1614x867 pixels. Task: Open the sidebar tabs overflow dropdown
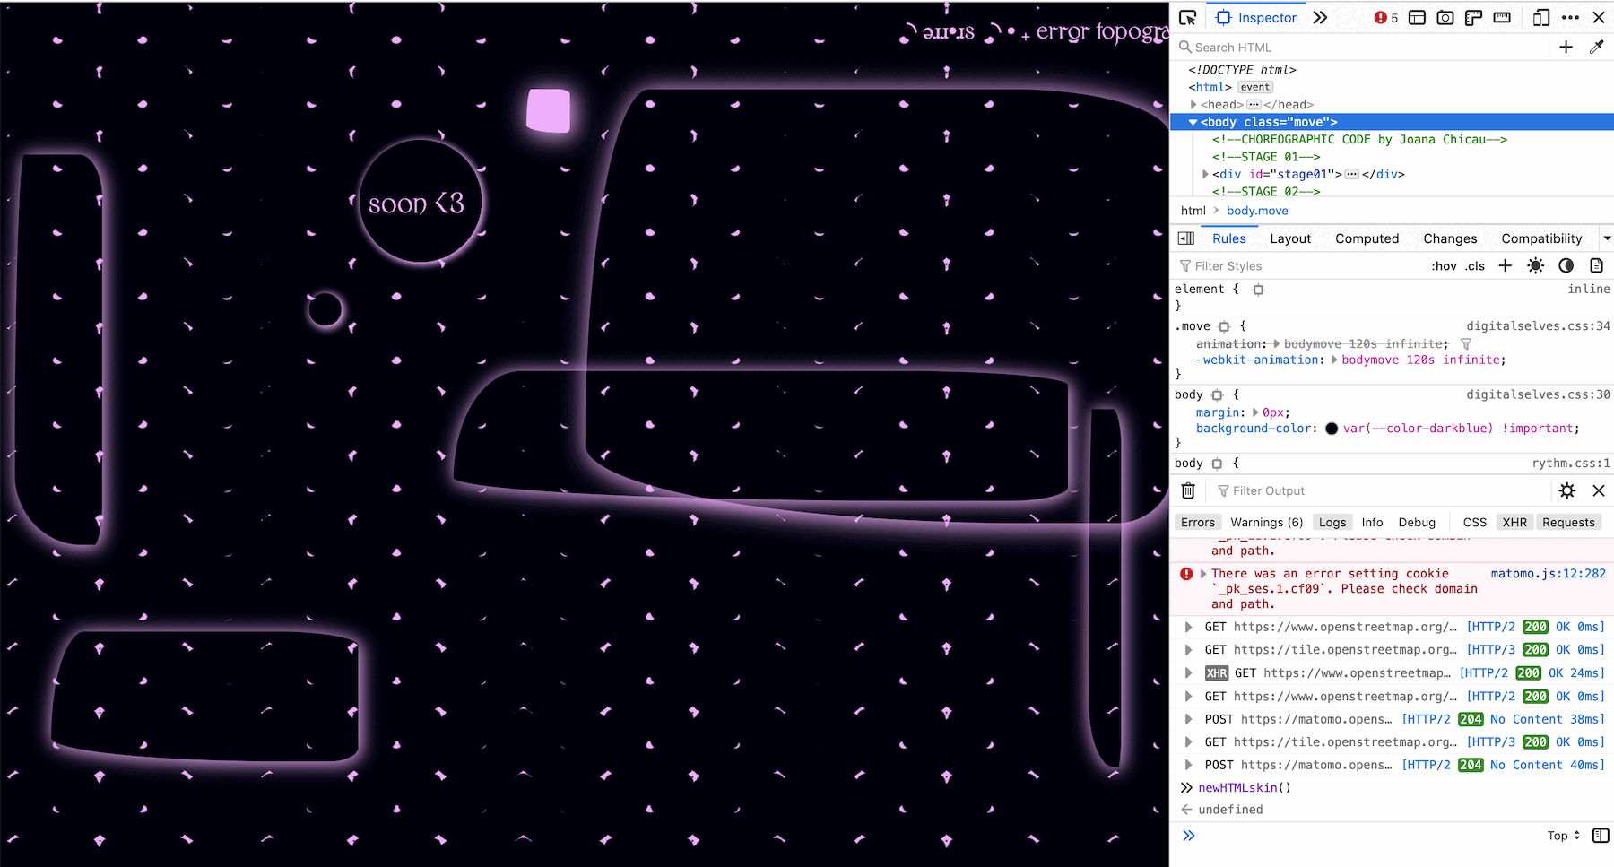coord(1606,238)
